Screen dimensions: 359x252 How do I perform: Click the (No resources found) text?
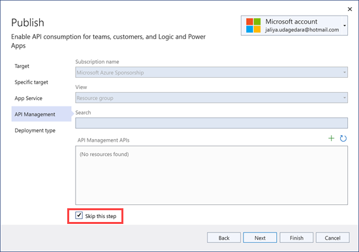(104, 154)
